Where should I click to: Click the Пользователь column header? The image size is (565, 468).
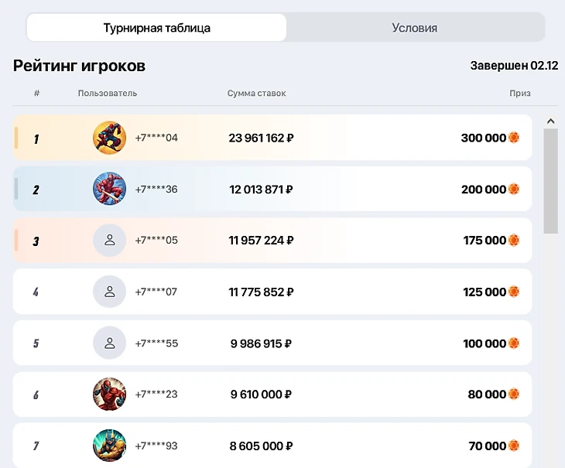[108, 94]
